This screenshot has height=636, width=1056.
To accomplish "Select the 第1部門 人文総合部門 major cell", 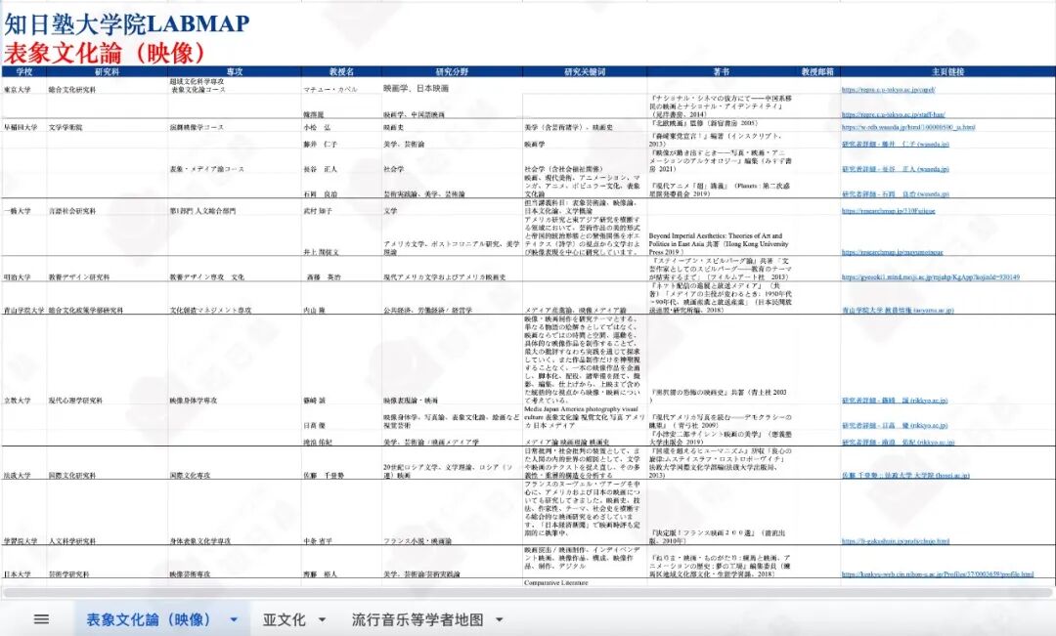I will pyautogui.click(x=202, y=211).
